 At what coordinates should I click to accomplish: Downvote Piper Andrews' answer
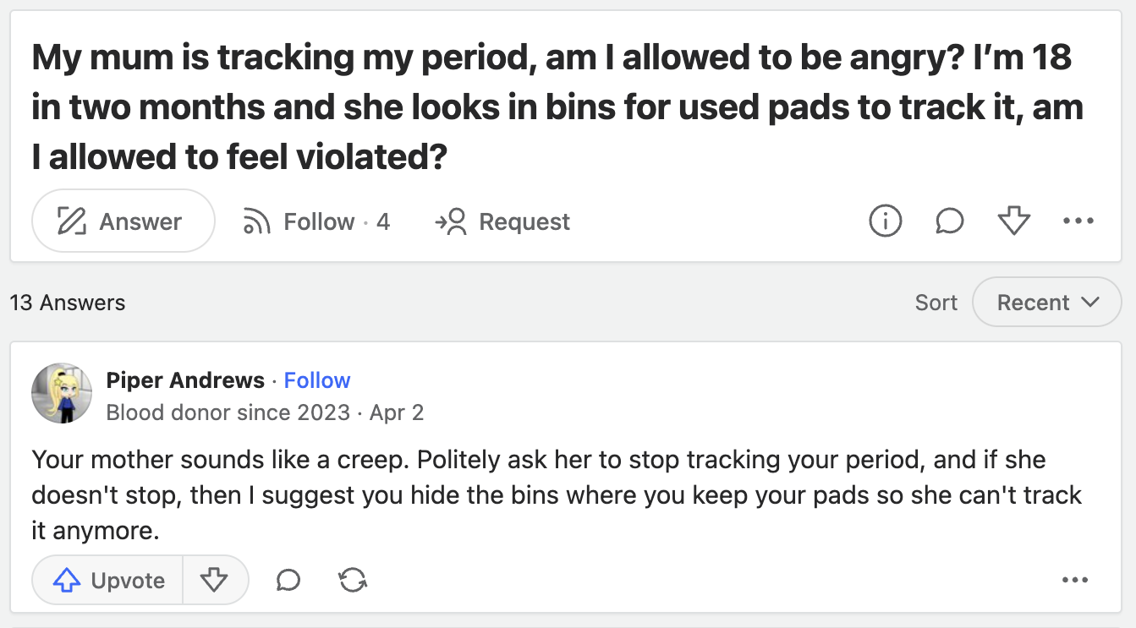[x=216, y=580]
